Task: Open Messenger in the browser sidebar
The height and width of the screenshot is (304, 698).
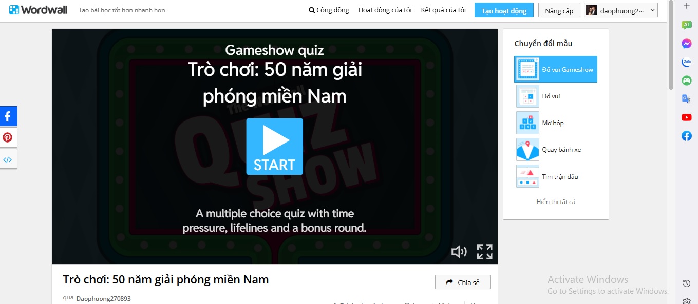Action: pos(687,44)
